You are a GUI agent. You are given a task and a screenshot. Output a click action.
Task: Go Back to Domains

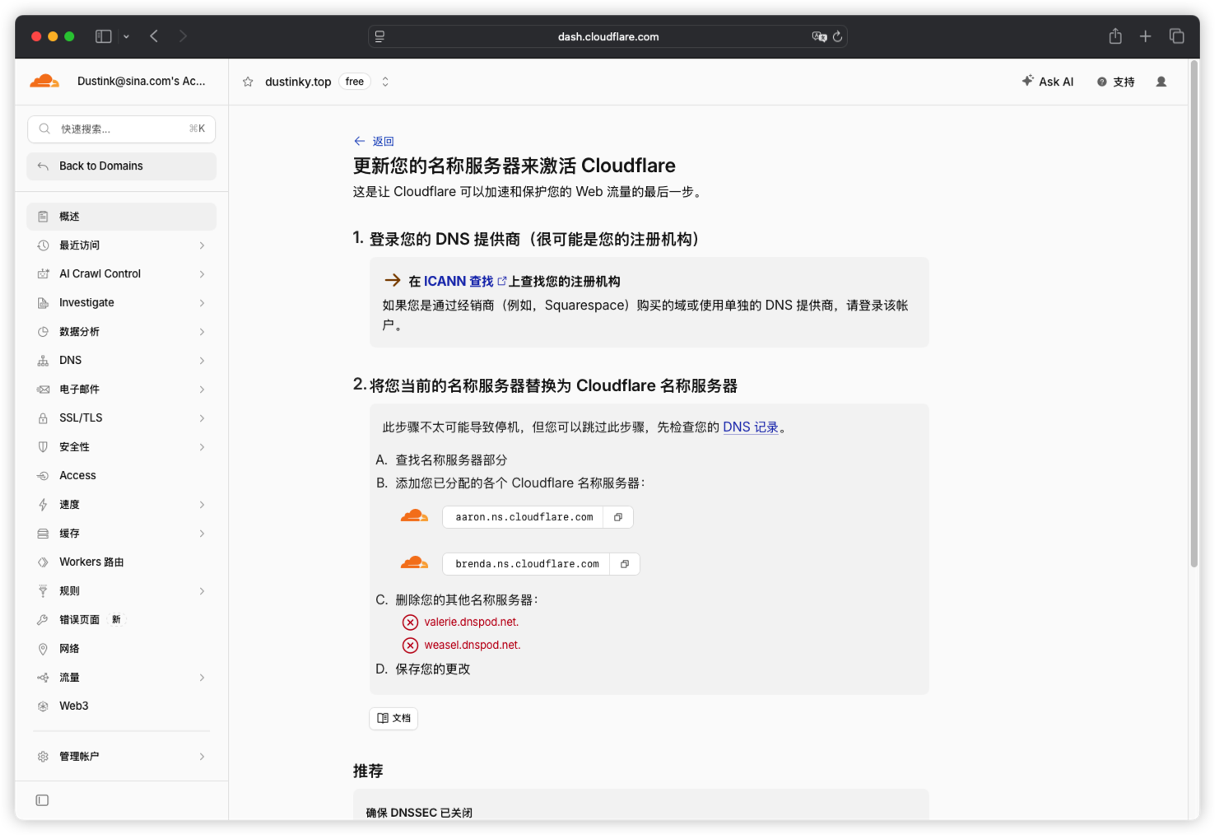pyautogui.click(x=122, y=166)
